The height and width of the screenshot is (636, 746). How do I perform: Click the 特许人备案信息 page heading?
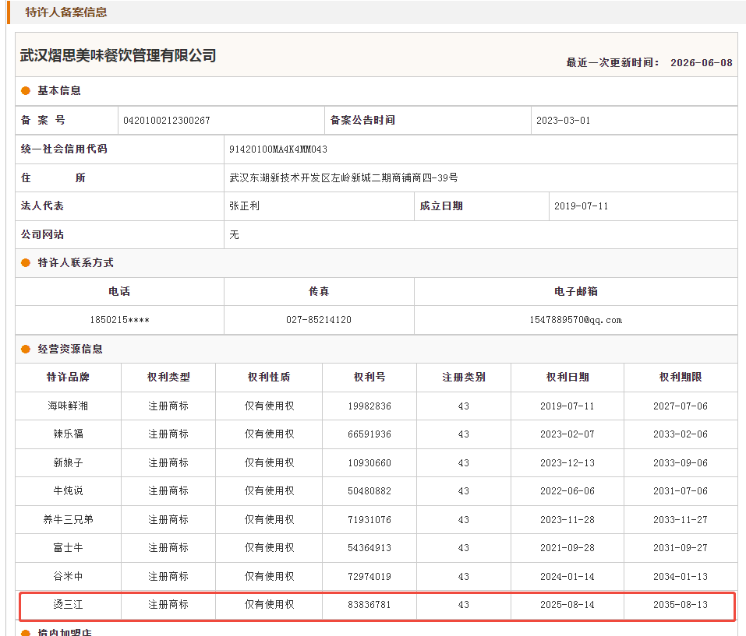click(66, 12)
